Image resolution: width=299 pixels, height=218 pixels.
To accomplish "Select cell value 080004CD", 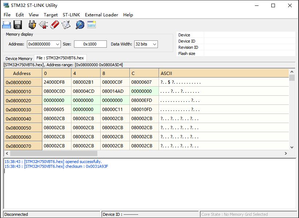I will tap(86, 91).
